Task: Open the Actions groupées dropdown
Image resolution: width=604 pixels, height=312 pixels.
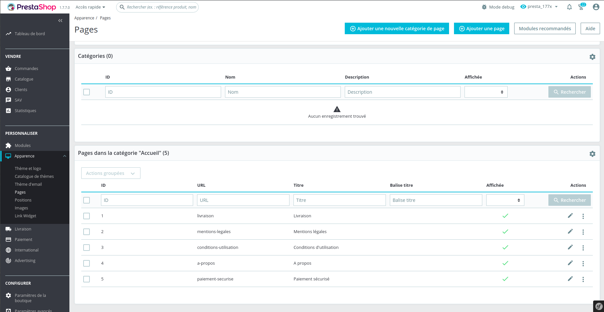Action: (x=111, y=173)
